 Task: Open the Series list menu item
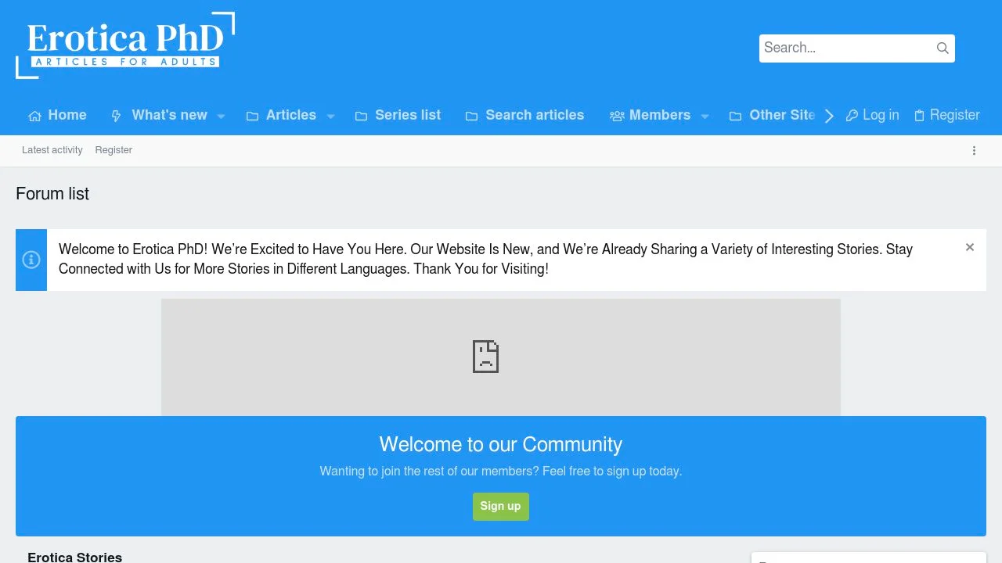tap(407, 115)
